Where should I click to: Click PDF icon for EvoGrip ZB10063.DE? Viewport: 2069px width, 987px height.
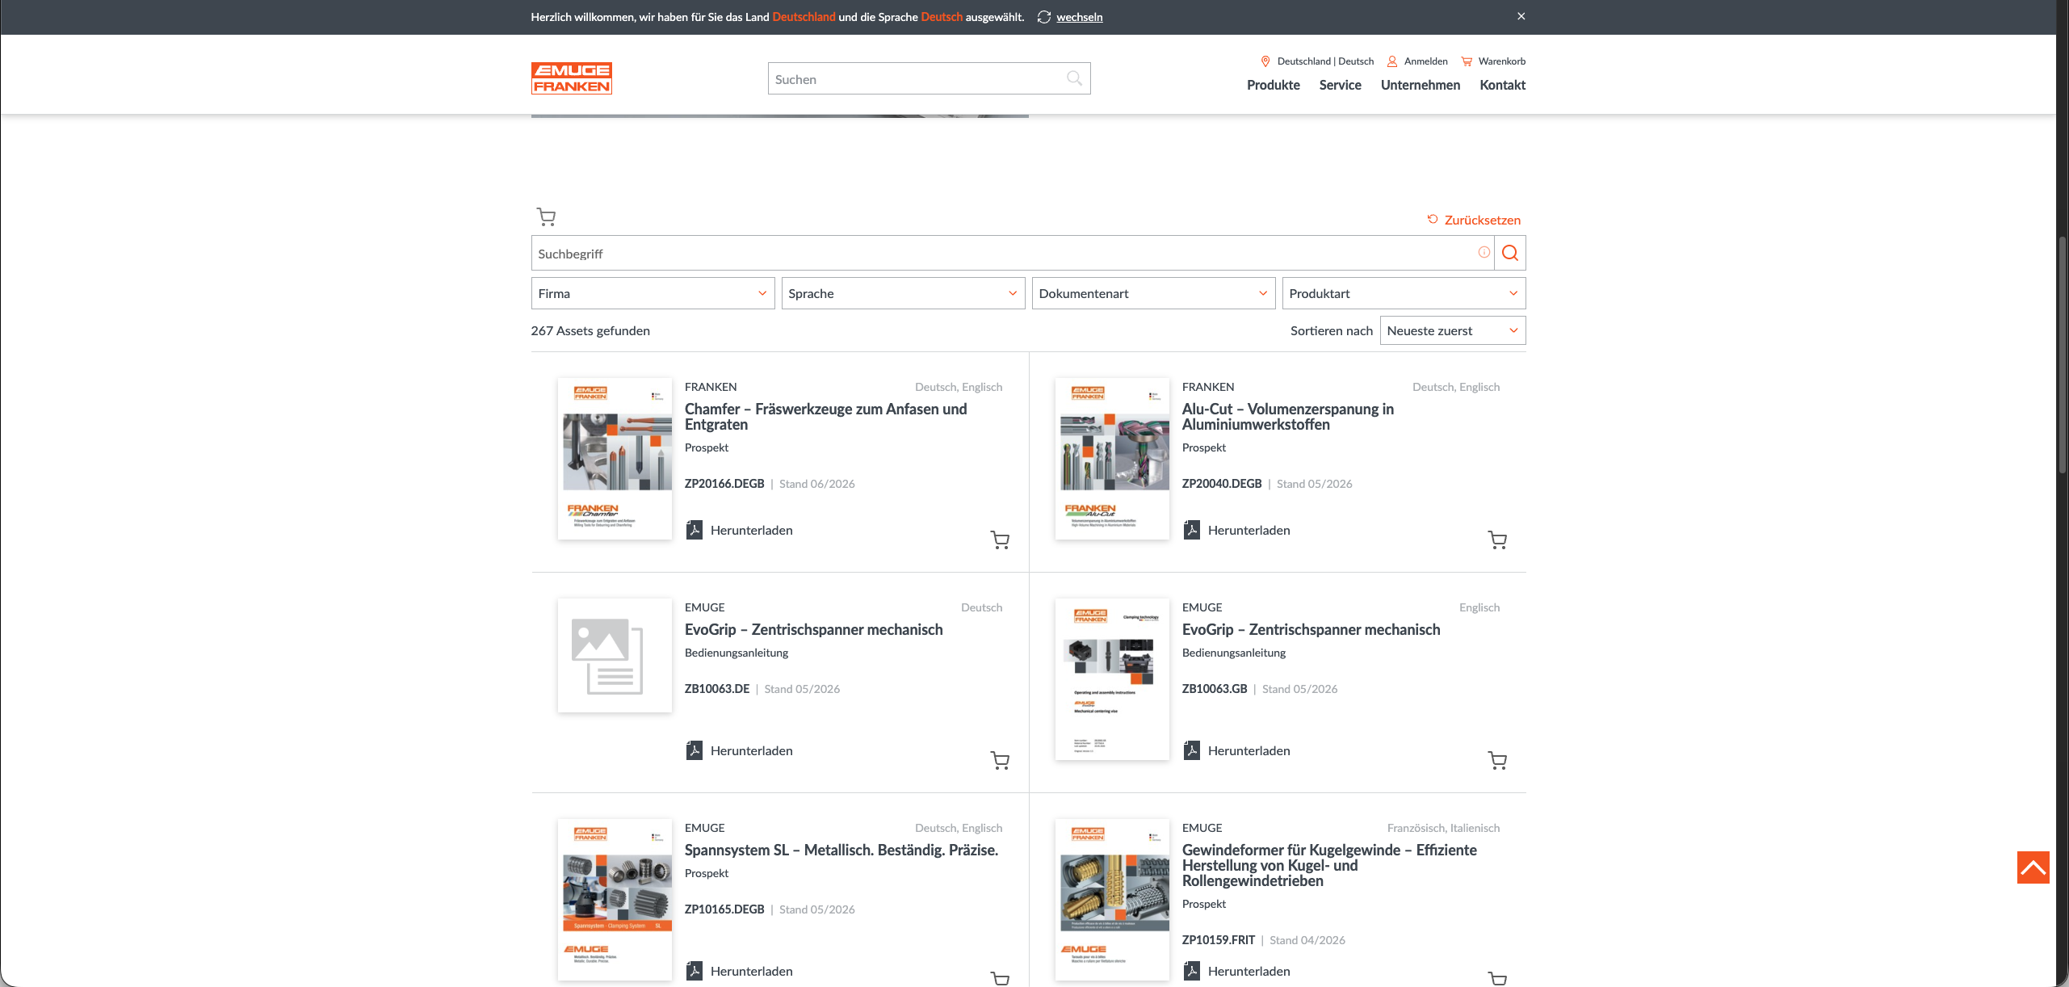pos(694,750)
